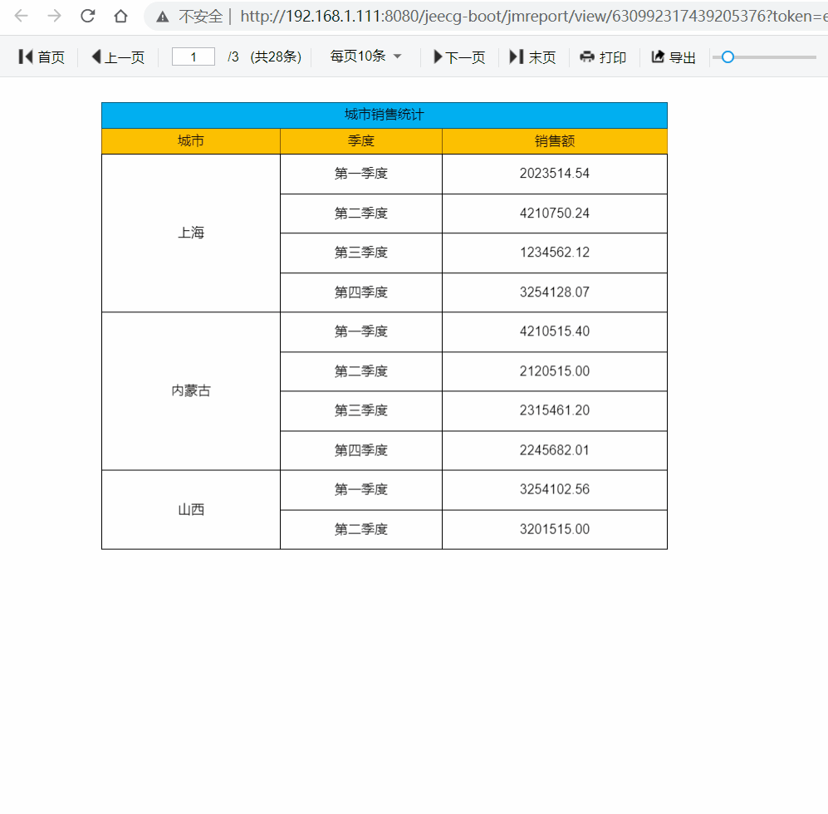Image resolution: width=828 pixels, height=814 pixels.
Task: Reload the page with the refresh icon
Action: pos(88,16)
